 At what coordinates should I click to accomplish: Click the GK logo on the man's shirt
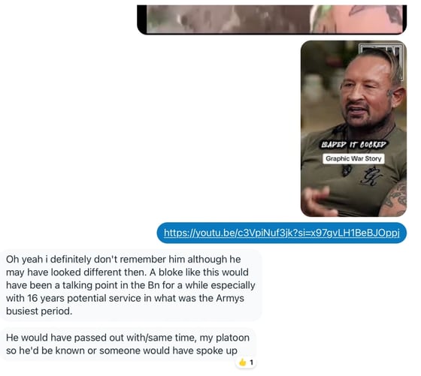click(x=372, y=176)
